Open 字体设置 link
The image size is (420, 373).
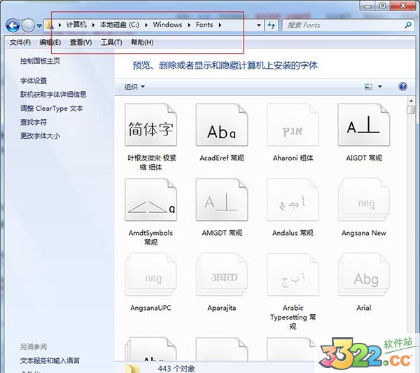(x=34, y=81)
